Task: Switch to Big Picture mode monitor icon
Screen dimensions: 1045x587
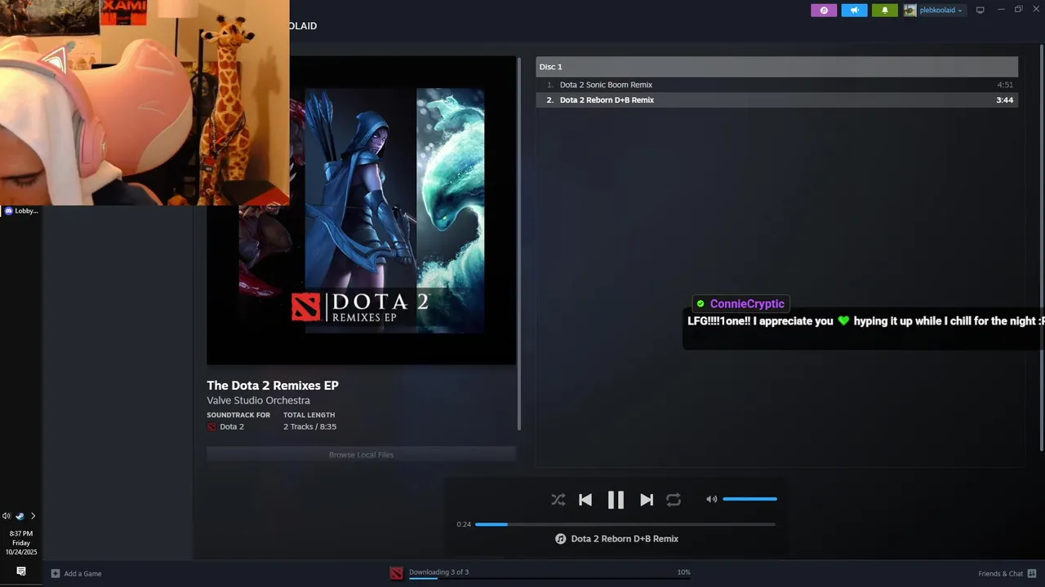Action: (x=980, y=11)
